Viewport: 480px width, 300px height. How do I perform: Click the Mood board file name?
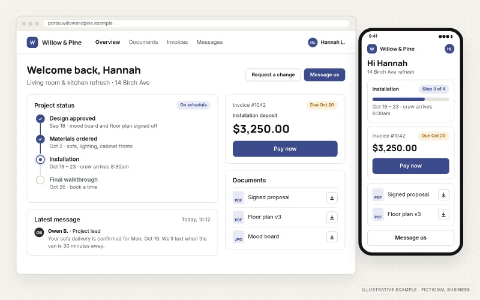click(263, 236)
